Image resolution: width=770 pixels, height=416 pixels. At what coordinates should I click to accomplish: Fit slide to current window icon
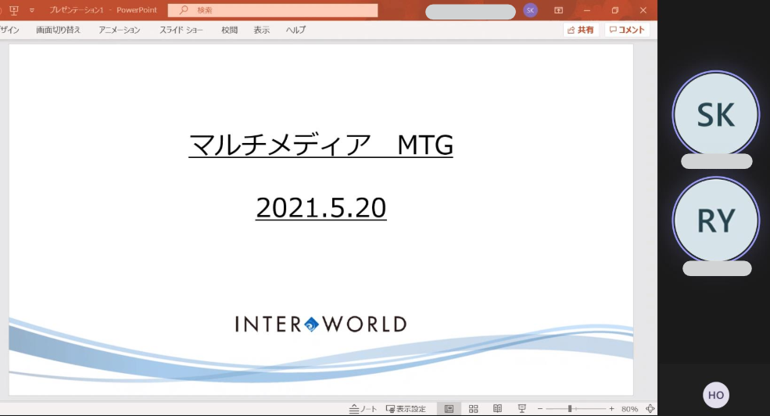click(650, 409)
